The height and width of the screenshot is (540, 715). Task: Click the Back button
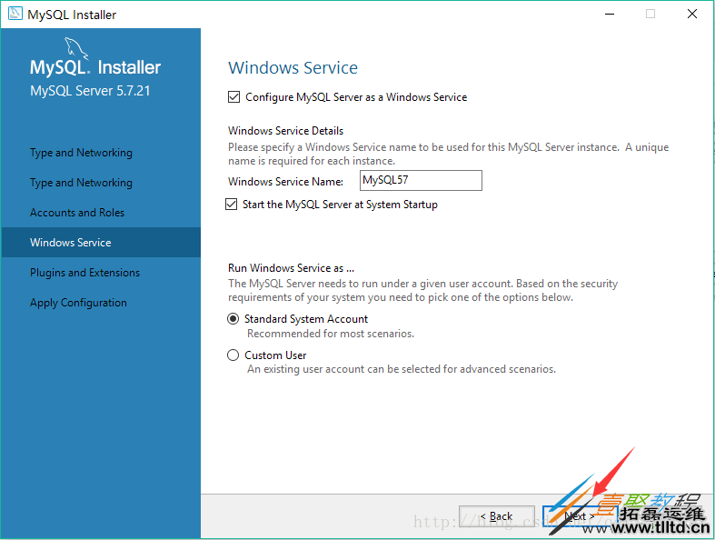[497, 516]
